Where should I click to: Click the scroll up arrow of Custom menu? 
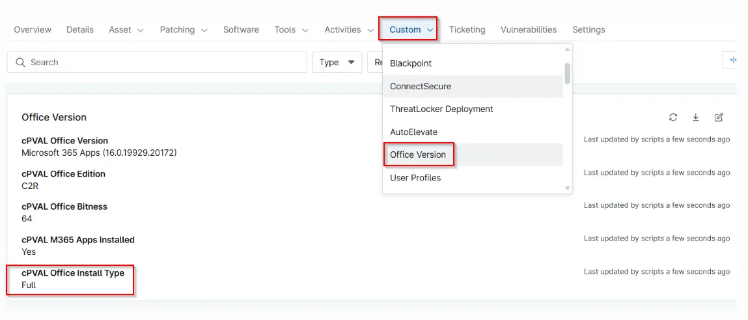pos(567,49)
